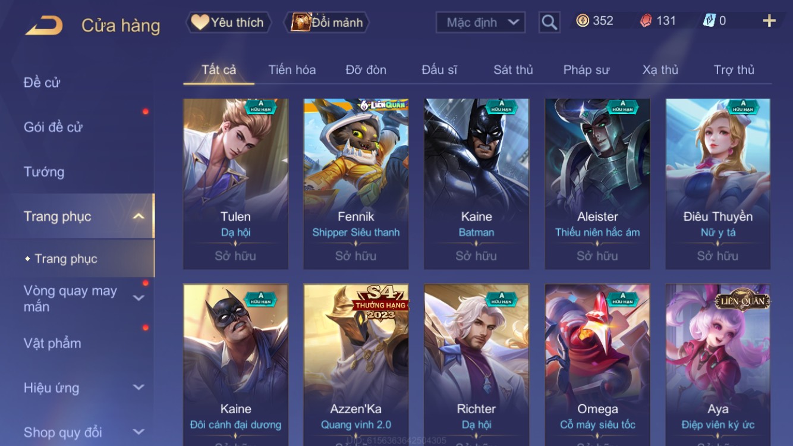The image size is (793, 446).
Task: Open Gói đề cử in the sidebar
Action: [x=53, y=127]
